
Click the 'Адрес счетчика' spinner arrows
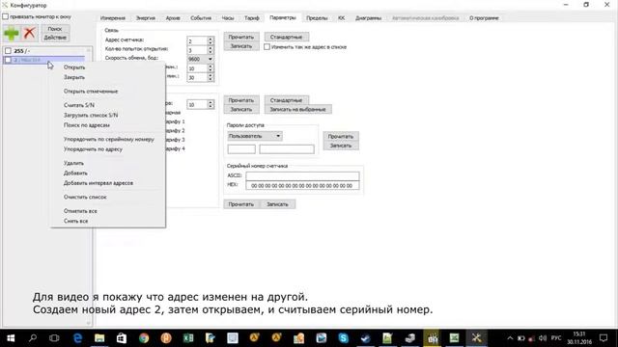tap(211, 40)
